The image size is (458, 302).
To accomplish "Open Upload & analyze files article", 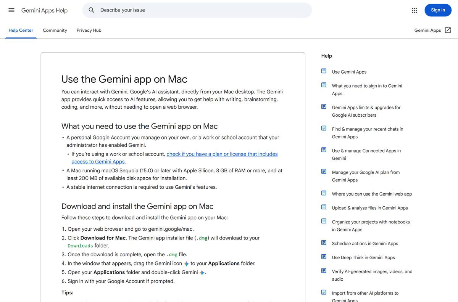I will click(370, 208).
